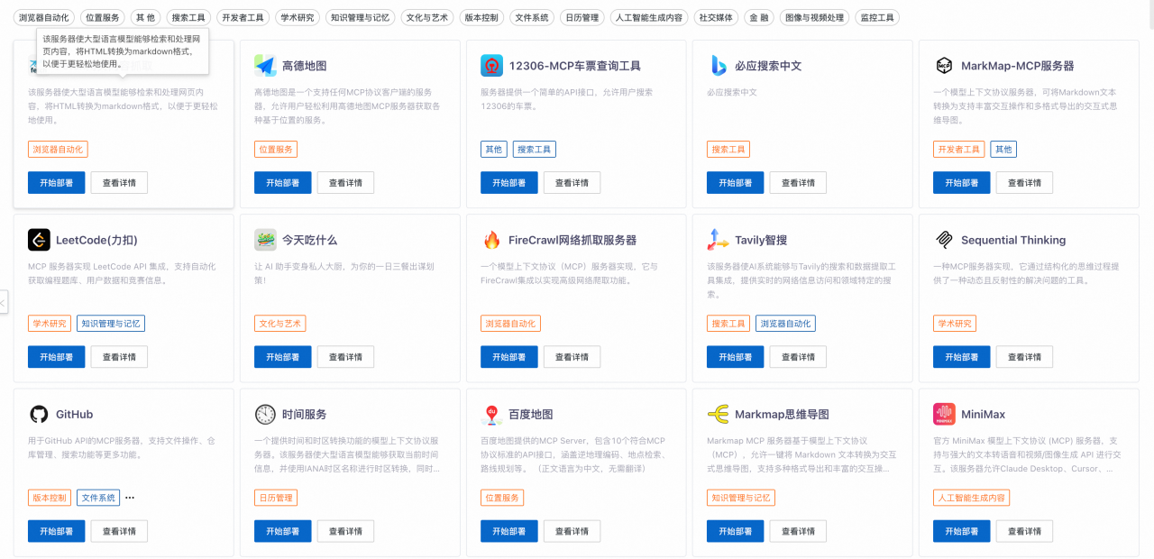The width and height of the screenshot is (1154, 559).
Task: Open 查看详情 for 百度地图
Action: point(572,531)
